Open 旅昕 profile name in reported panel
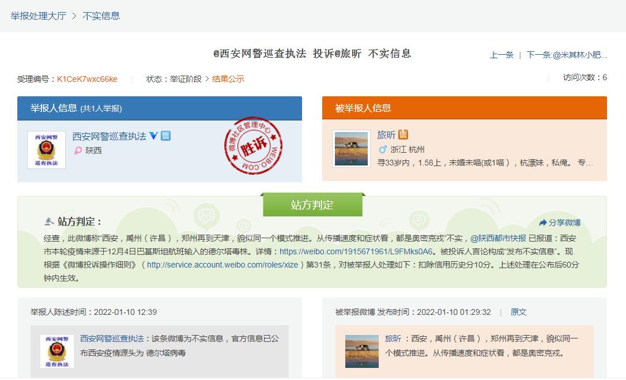 [386, 135]
